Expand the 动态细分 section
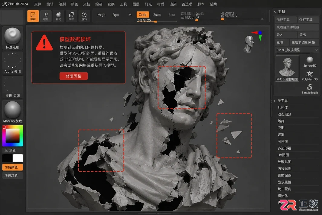The width and height of the screenshot is (322, 215). 284,114
